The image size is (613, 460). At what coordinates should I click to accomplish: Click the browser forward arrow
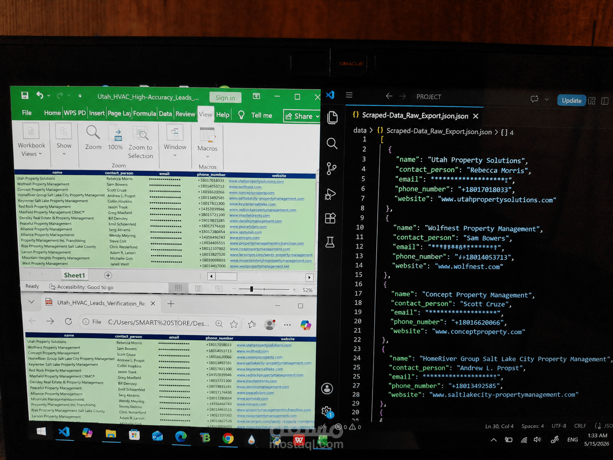pos(50,321)
